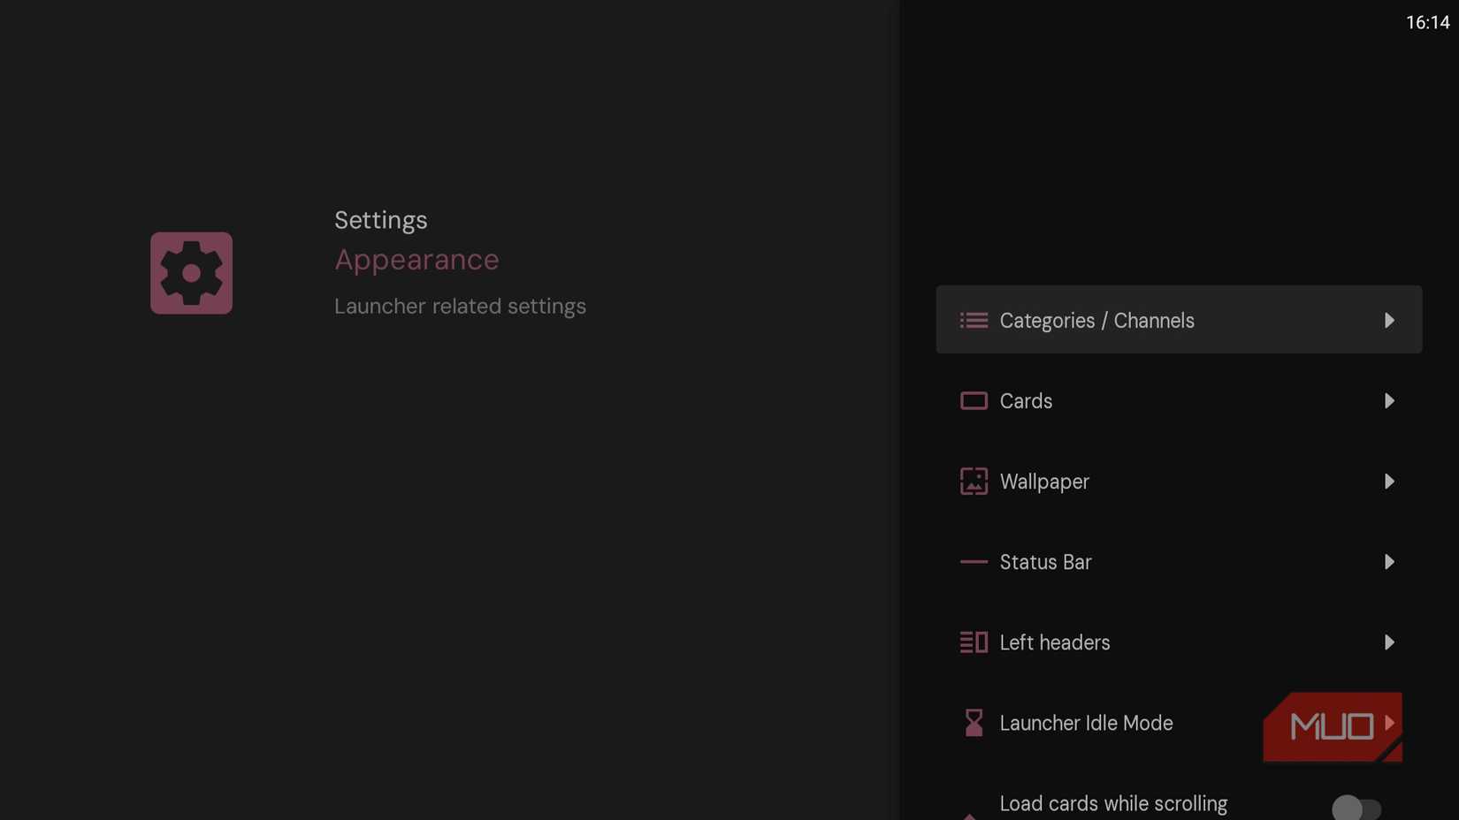
Task: Click the Categories / Channels list icon
Action: 973,320
